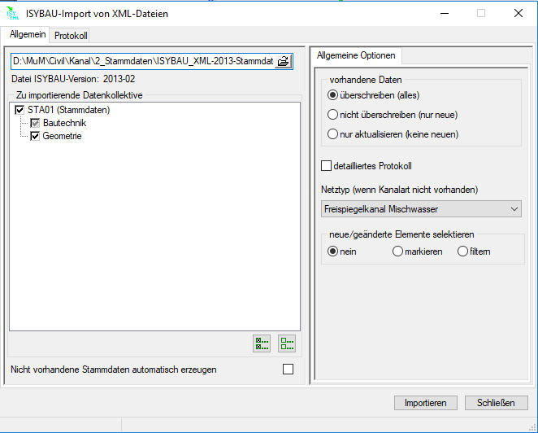The height and width of the screenshot is (433, 538).
Task: Choose the 'filtern' radio option
Action: (462, 251)
